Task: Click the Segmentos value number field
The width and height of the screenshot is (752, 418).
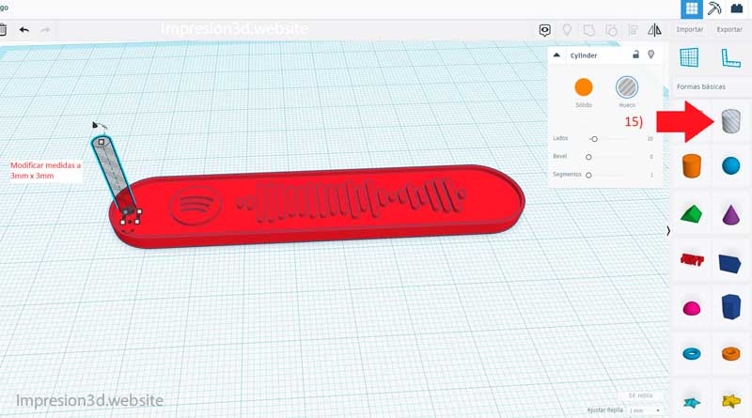Action: point(651,175)
